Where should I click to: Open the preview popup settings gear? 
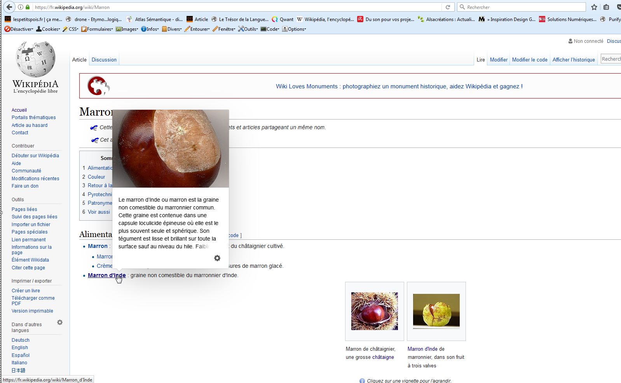pos(217,258)
